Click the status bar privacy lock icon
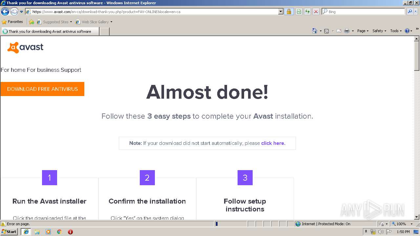 [x=382, y=224]
